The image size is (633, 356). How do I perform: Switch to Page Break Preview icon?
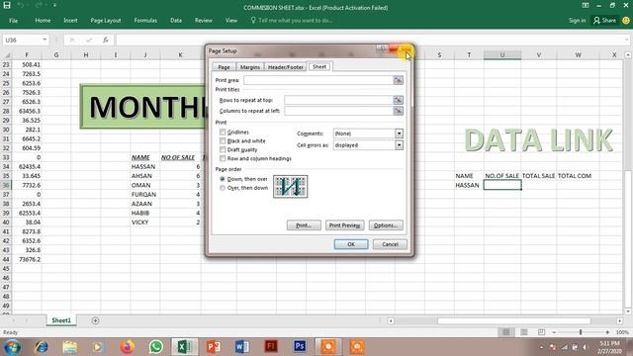click(x=541, y=332)
